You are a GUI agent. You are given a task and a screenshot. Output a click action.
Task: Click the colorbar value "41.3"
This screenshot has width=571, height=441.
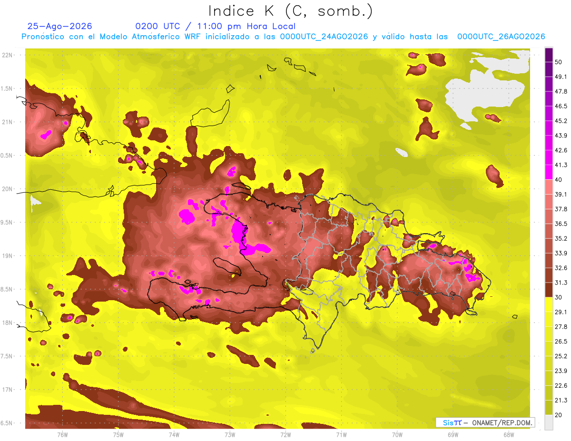(x=561, y=165)
